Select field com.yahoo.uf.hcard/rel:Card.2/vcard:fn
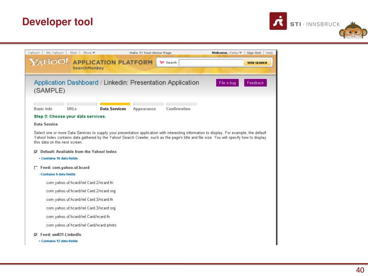368x276 pixels. 80,183
